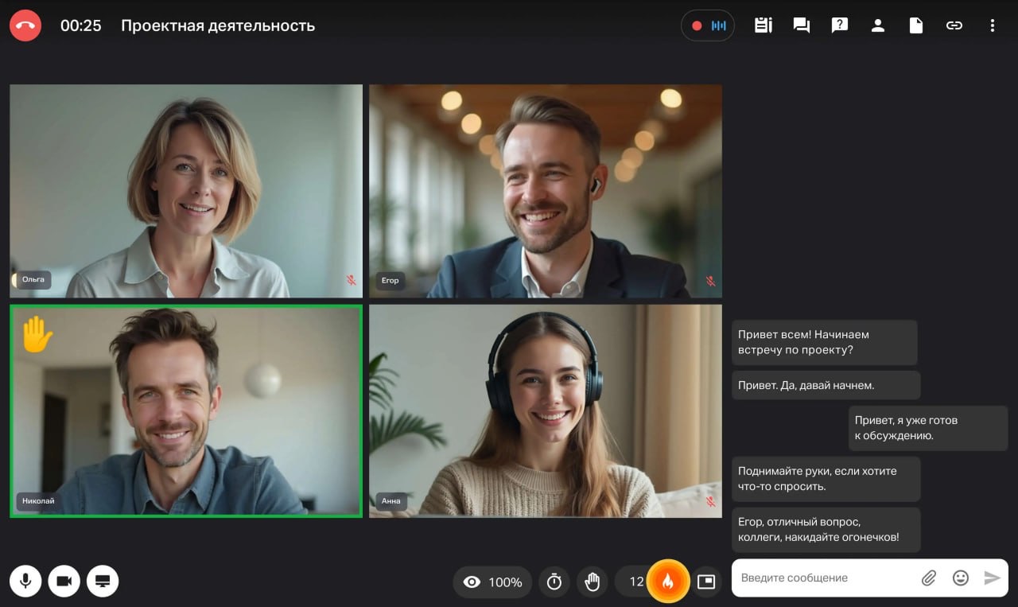
Task: Select Николай's highlighted video tile
Action: 186,411
